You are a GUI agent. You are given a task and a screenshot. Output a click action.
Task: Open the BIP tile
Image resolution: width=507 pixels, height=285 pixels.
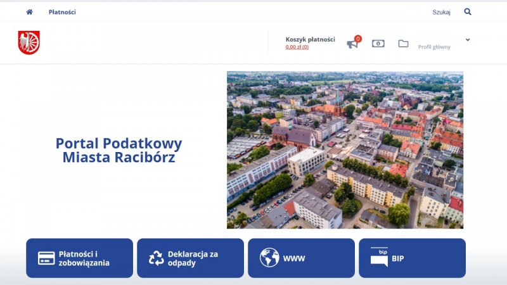413,258
